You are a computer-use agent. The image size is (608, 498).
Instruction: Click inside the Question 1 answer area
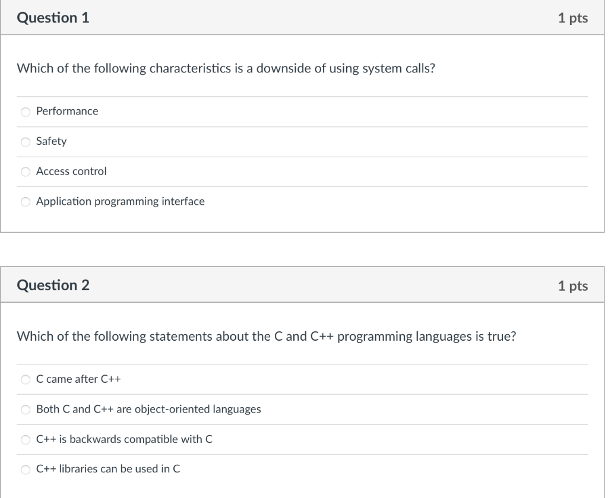click(297, 156)
